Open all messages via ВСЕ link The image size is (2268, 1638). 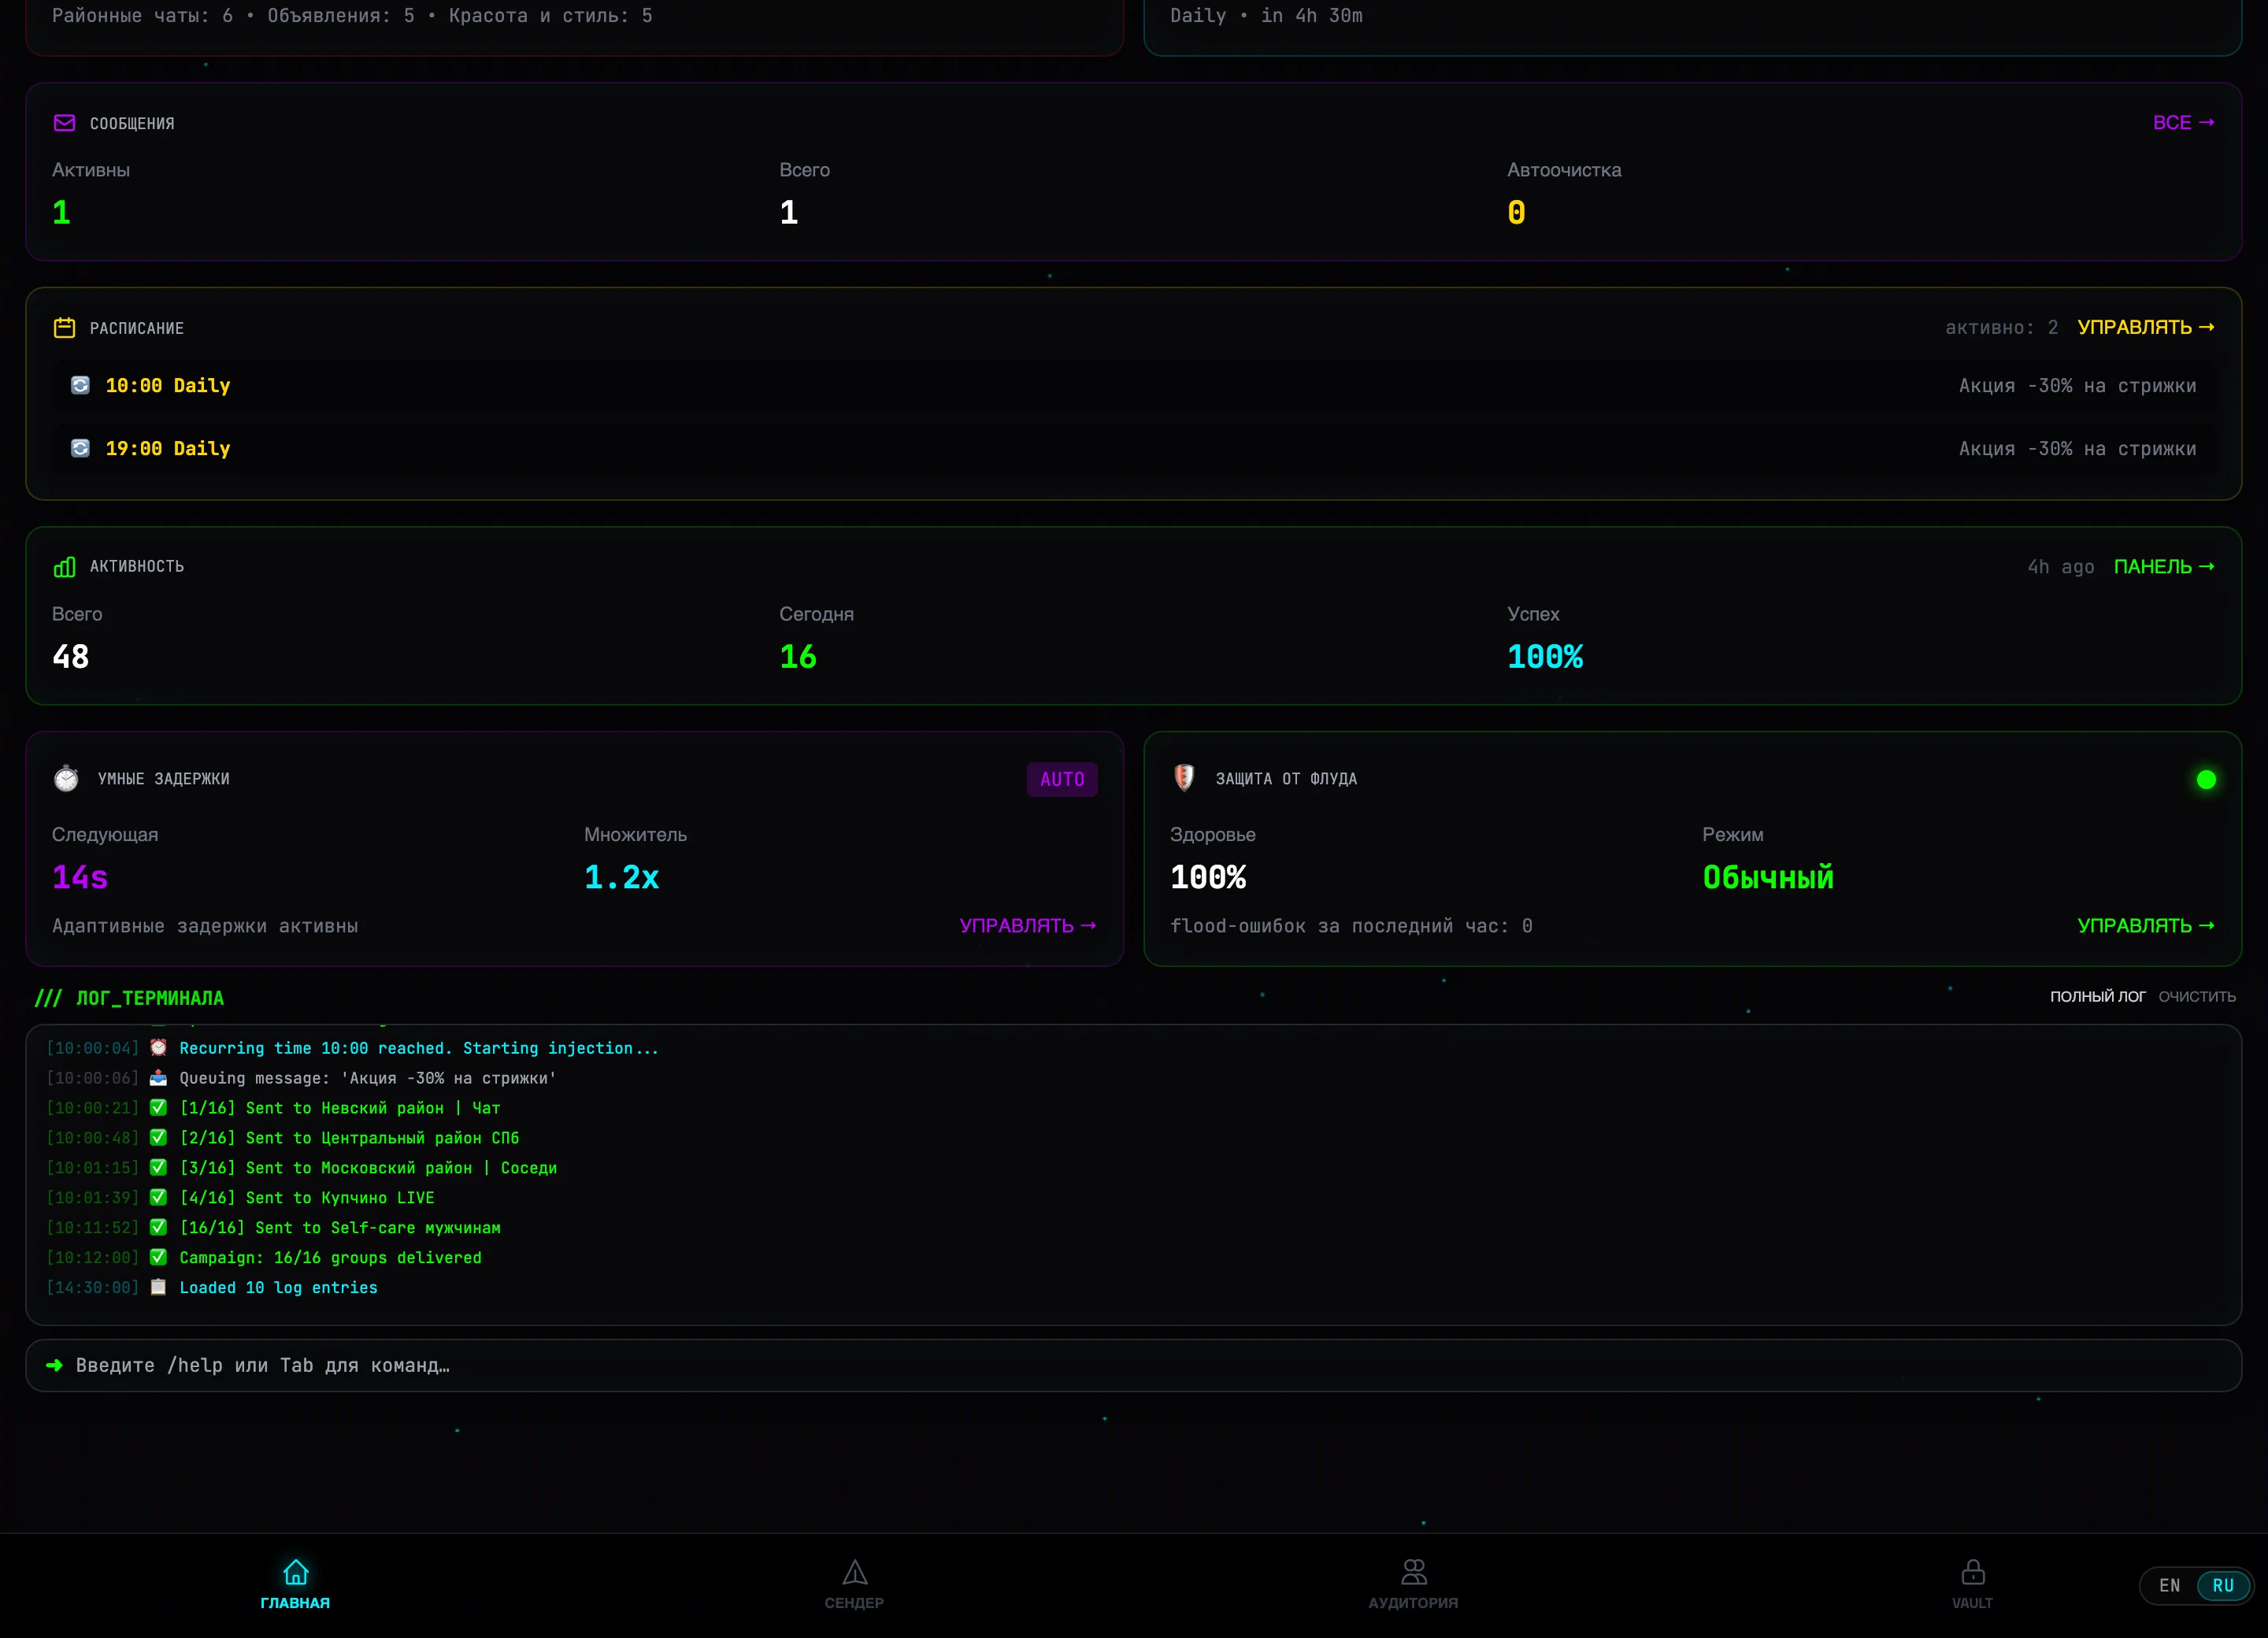[x=2183, y=122]
